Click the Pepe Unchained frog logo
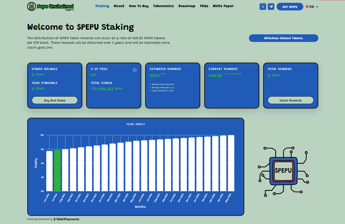 pyautogui.click(x=32, y=6)
